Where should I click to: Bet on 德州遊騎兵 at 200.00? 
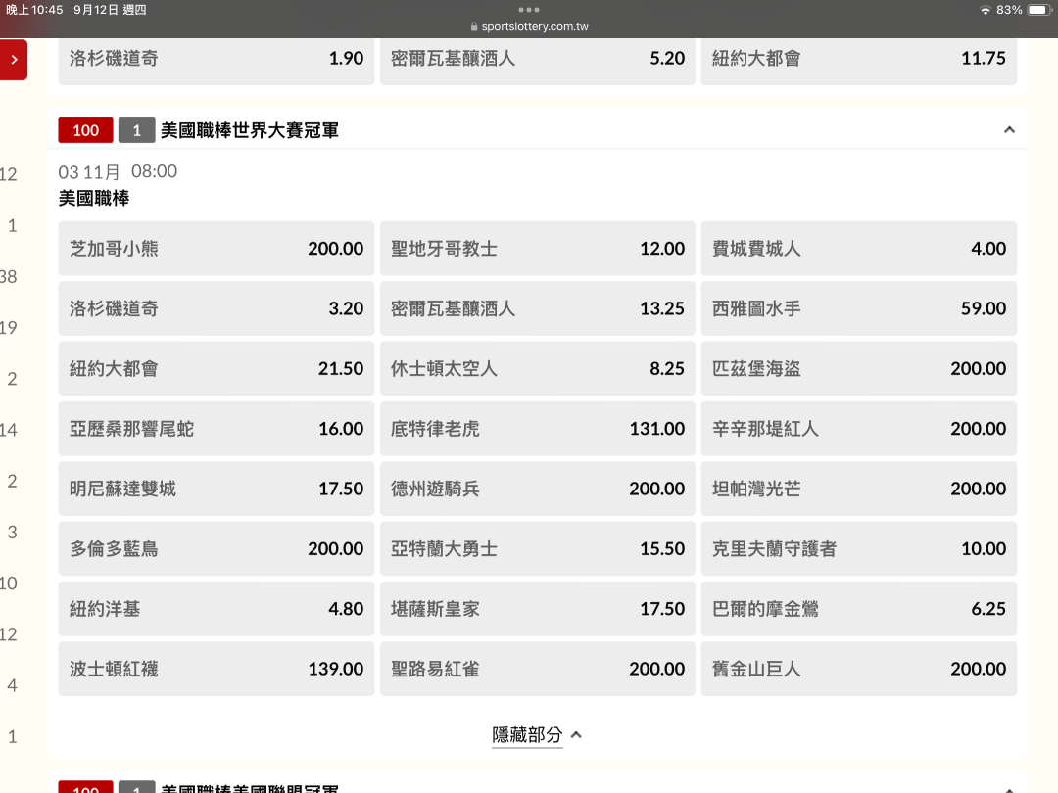pyautogui.click(x=537, y=489)
